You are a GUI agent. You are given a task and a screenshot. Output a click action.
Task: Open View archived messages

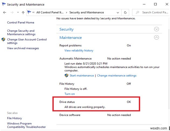pyautogui.click(x=23, y=48)
